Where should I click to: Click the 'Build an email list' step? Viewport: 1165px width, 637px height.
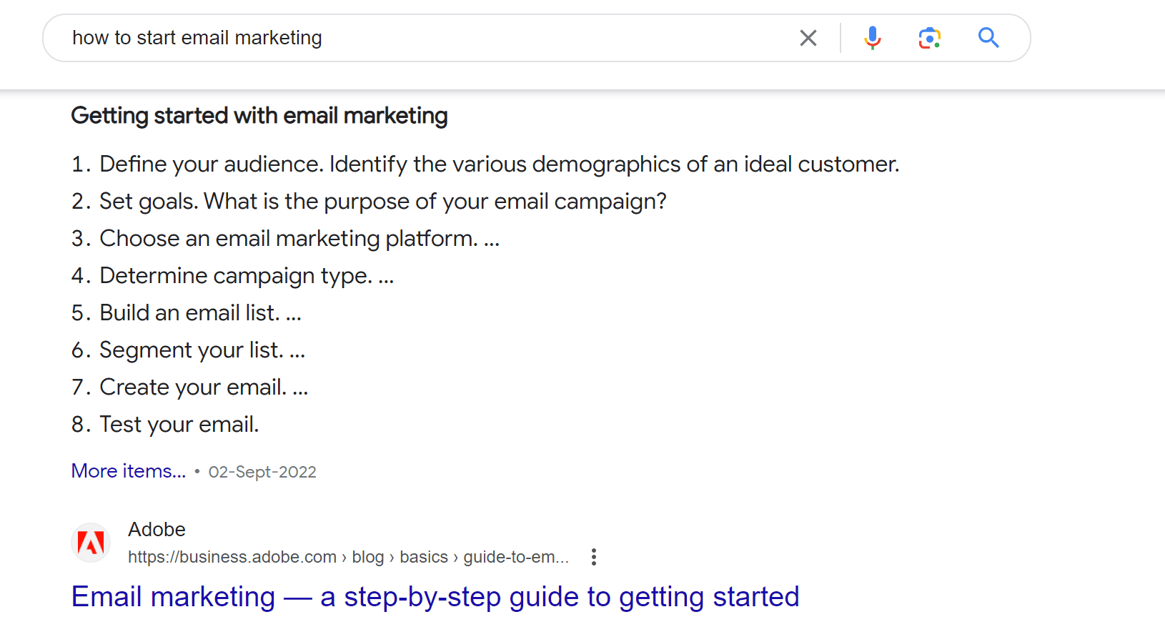pos(199,313)
